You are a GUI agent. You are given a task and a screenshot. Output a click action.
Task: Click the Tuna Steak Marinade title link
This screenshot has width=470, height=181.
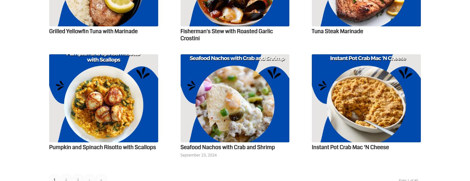tap(337, 31)
